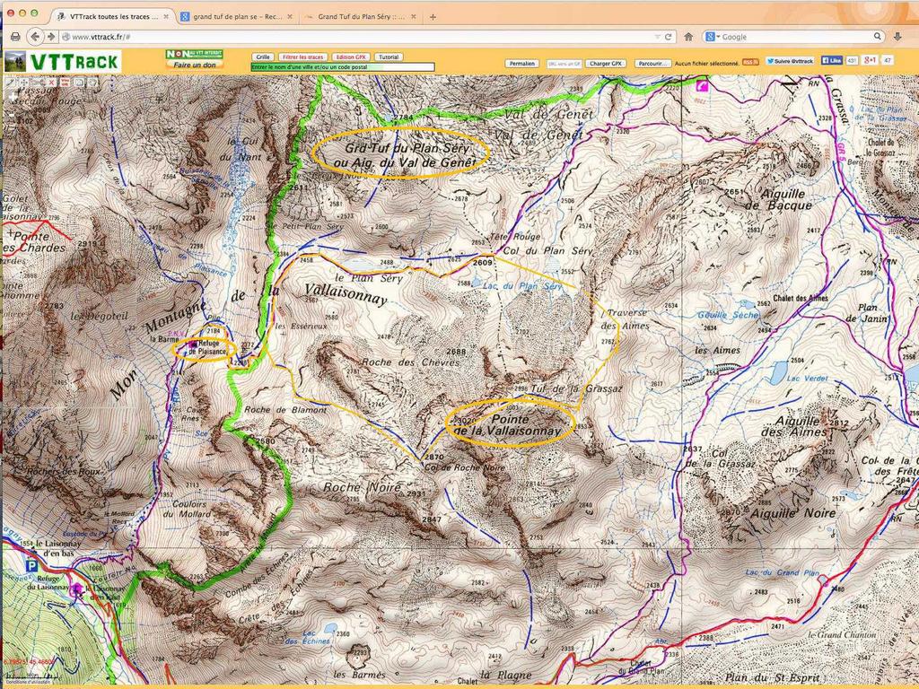This screenshot has height=689, width=919.
Task: Open the Parcourir file chooser
Action: (653, 64)
